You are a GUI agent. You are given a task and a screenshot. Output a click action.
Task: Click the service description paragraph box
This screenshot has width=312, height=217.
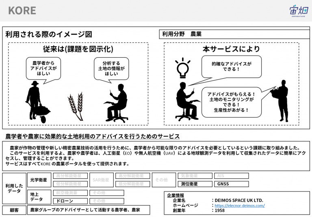pyautogui.click(x=156, y=156)
